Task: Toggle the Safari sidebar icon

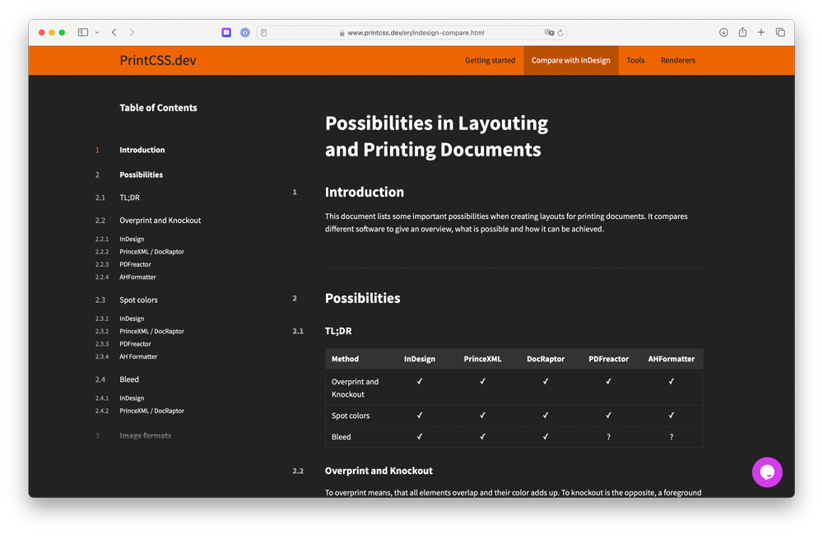Action: coord(83,33)
